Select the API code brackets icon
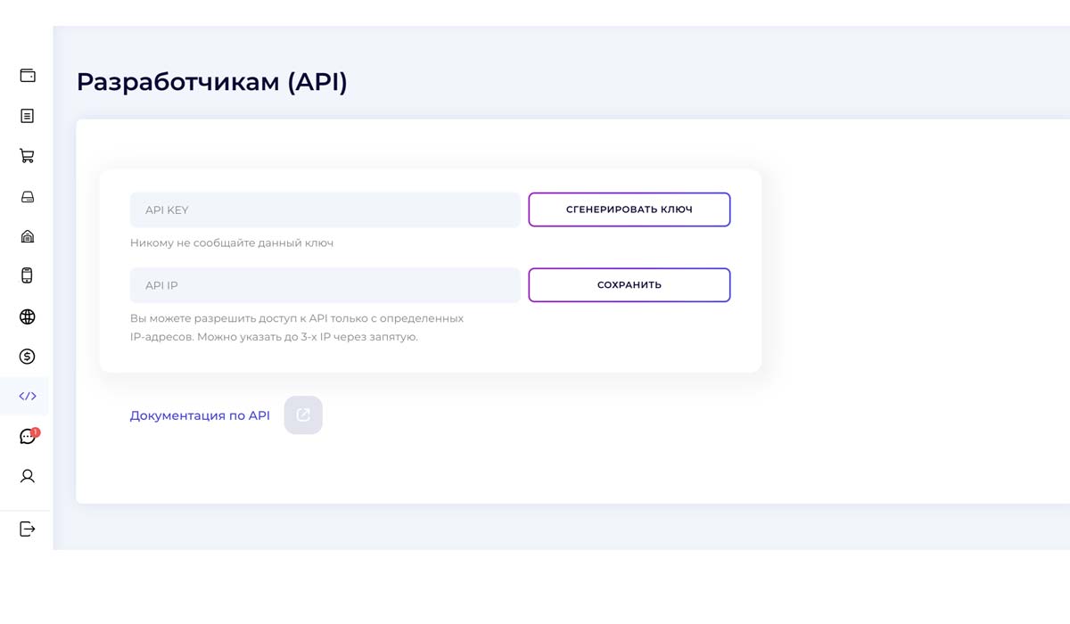This screenshot has height=624, width=1070. pos(28,396)
